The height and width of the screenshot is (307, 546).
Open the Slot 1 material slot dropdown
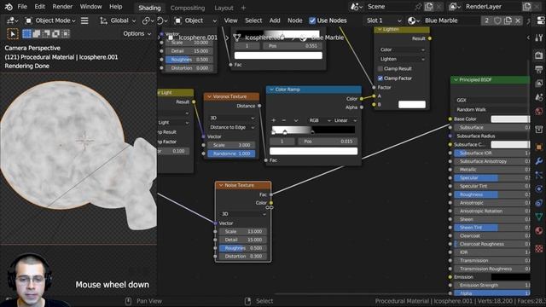(x=384, y=20)
